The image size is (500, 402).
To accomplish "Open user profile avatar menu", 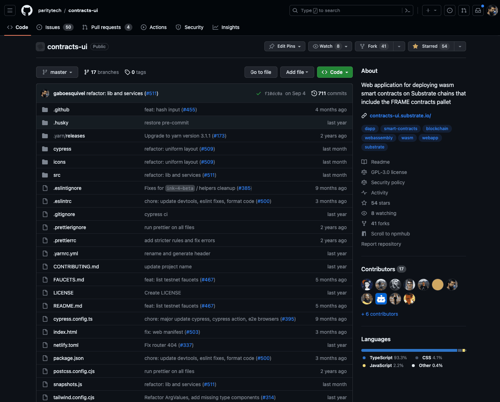I will tap(492, 11).
